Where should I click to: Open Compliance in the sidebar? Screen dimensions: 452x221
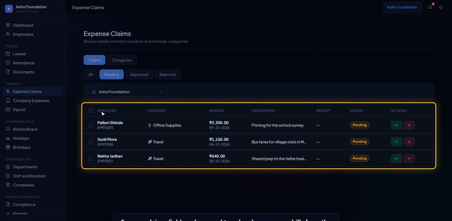tap(32, 205)
